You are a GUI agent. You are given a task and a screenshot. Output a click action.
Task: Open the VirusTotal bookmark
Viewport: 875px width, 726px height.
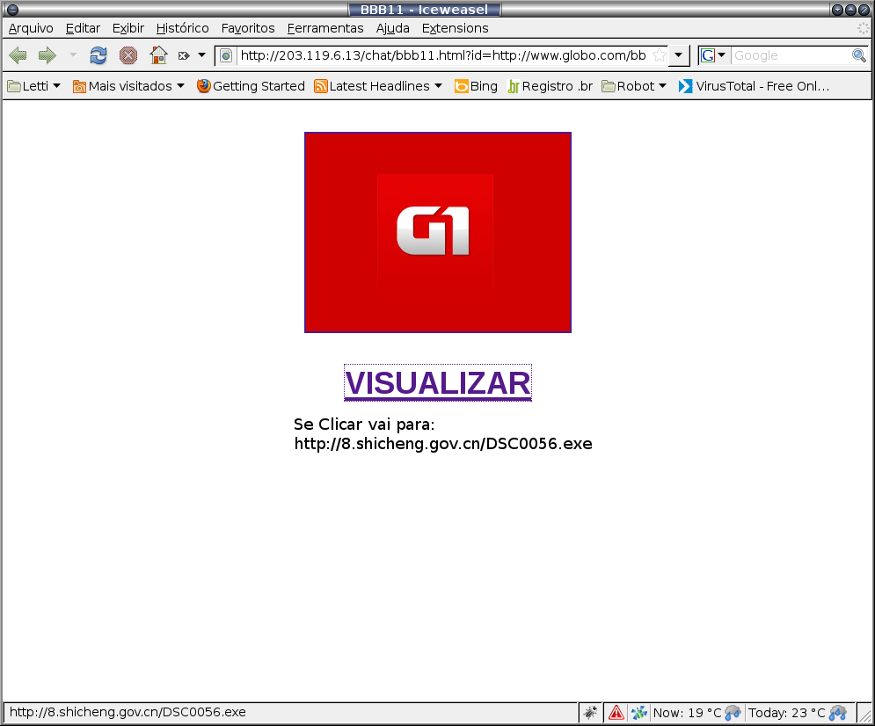pyautogui.click(x=754, y=86)
